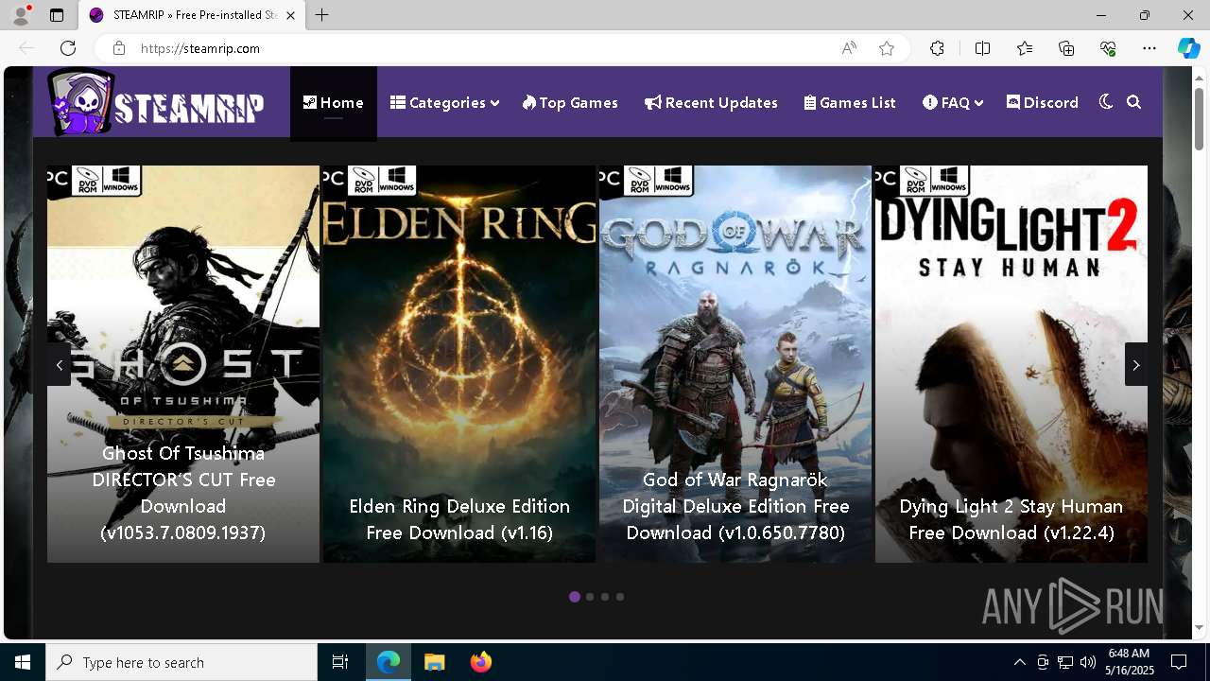
Task: Open the volume control icon
Action: (x=1088, y=662)
